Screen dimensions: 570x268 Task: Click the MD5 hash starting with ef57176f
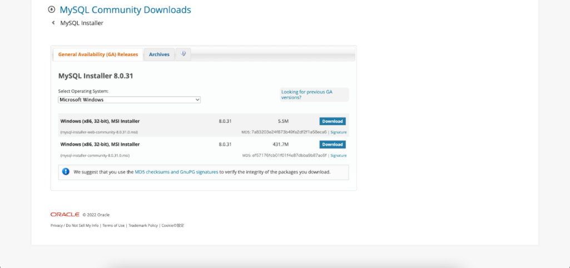(x=289, y=156)
